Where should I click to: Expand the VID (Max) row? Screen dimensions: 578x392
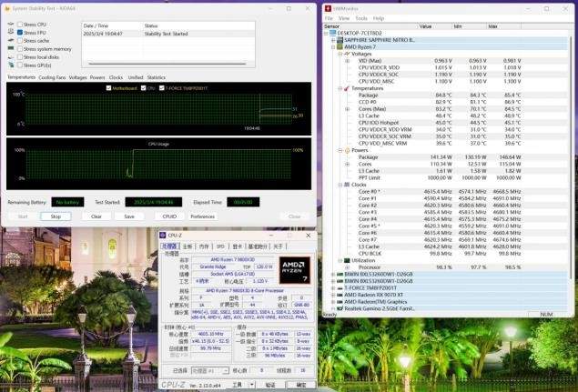347,61
